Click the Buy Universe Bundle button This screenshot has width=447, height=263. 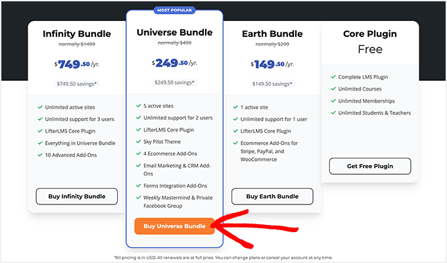(174, 226)
